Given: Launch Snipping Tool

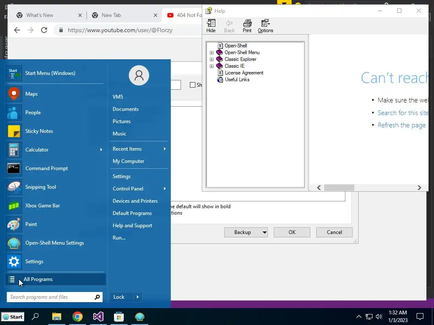Looking at the screenshot, I should [x=55, y=187].
